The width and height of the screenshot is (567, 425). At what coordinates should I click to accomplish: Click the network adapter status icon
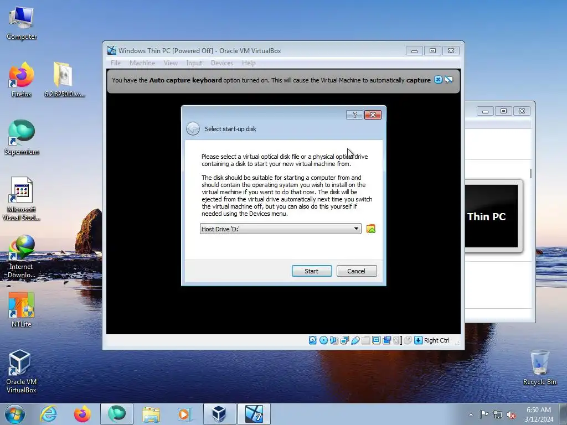click(344, 340)
